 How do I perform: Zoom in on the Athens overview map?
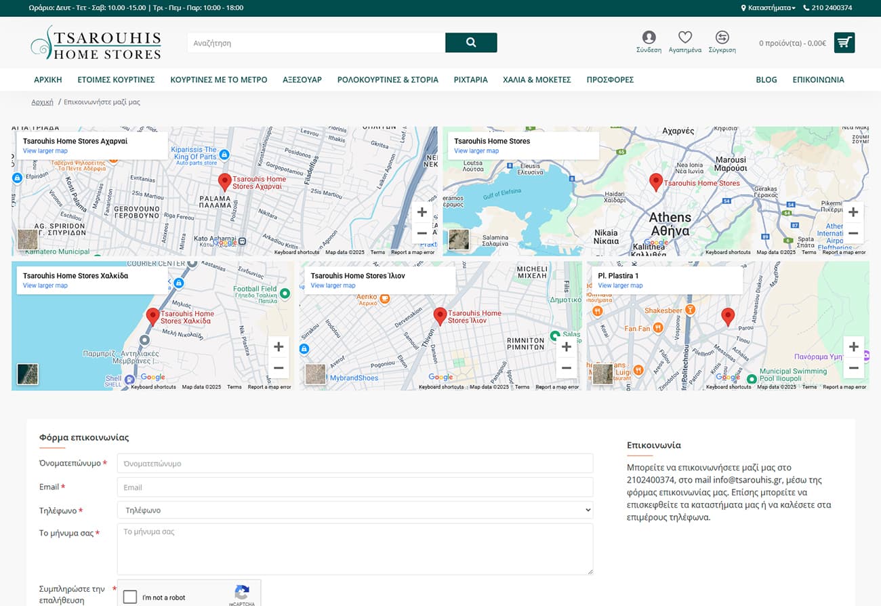tap(853, 212)
